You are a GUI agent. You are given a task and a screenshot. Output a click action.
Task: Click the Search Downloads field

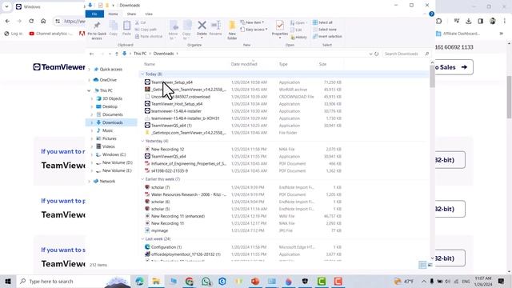click(406, 54)
